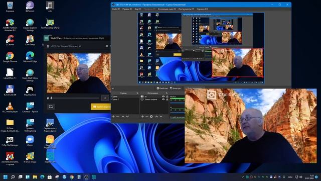
Task: Open the Справка menu in OBS
Action: pos(202,9)
